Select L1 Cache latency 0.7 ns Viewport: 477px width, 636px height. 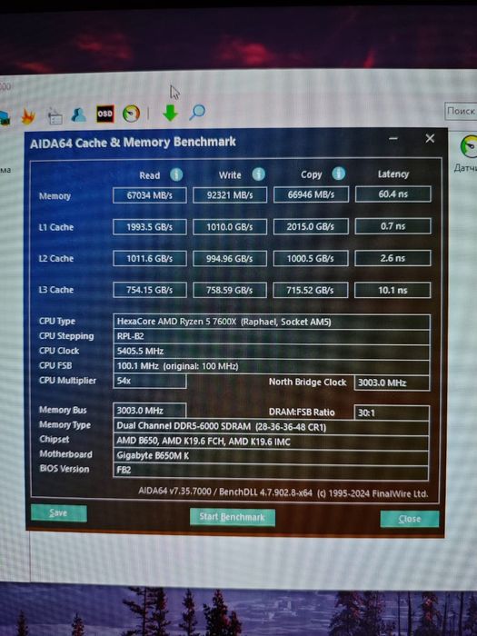click(x=393, y=226)
